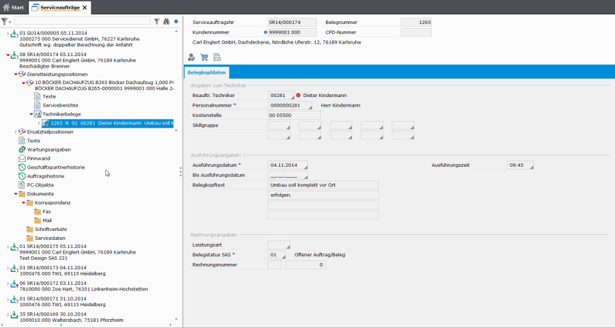
Task: Select the Belegkopfdaten tab
Action: (208, 72)
